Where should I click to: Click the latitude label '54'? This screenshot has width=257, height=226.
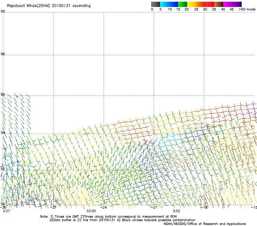click(x=3, y=132)
